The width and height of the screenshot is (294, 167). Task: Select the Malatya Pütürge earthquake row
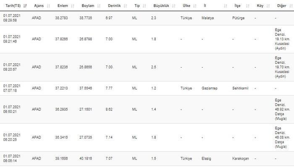147,18
